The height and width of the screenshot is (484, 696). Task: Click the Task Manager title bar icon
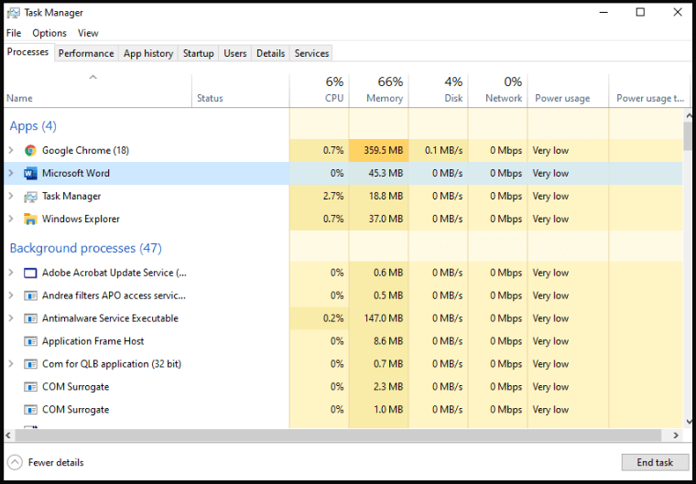point(14,13)
